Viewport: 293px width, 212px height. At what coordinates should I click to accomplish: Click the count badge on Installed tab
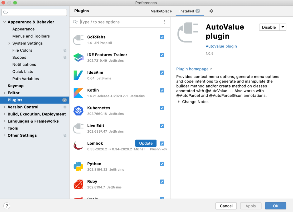click(198, 11)
